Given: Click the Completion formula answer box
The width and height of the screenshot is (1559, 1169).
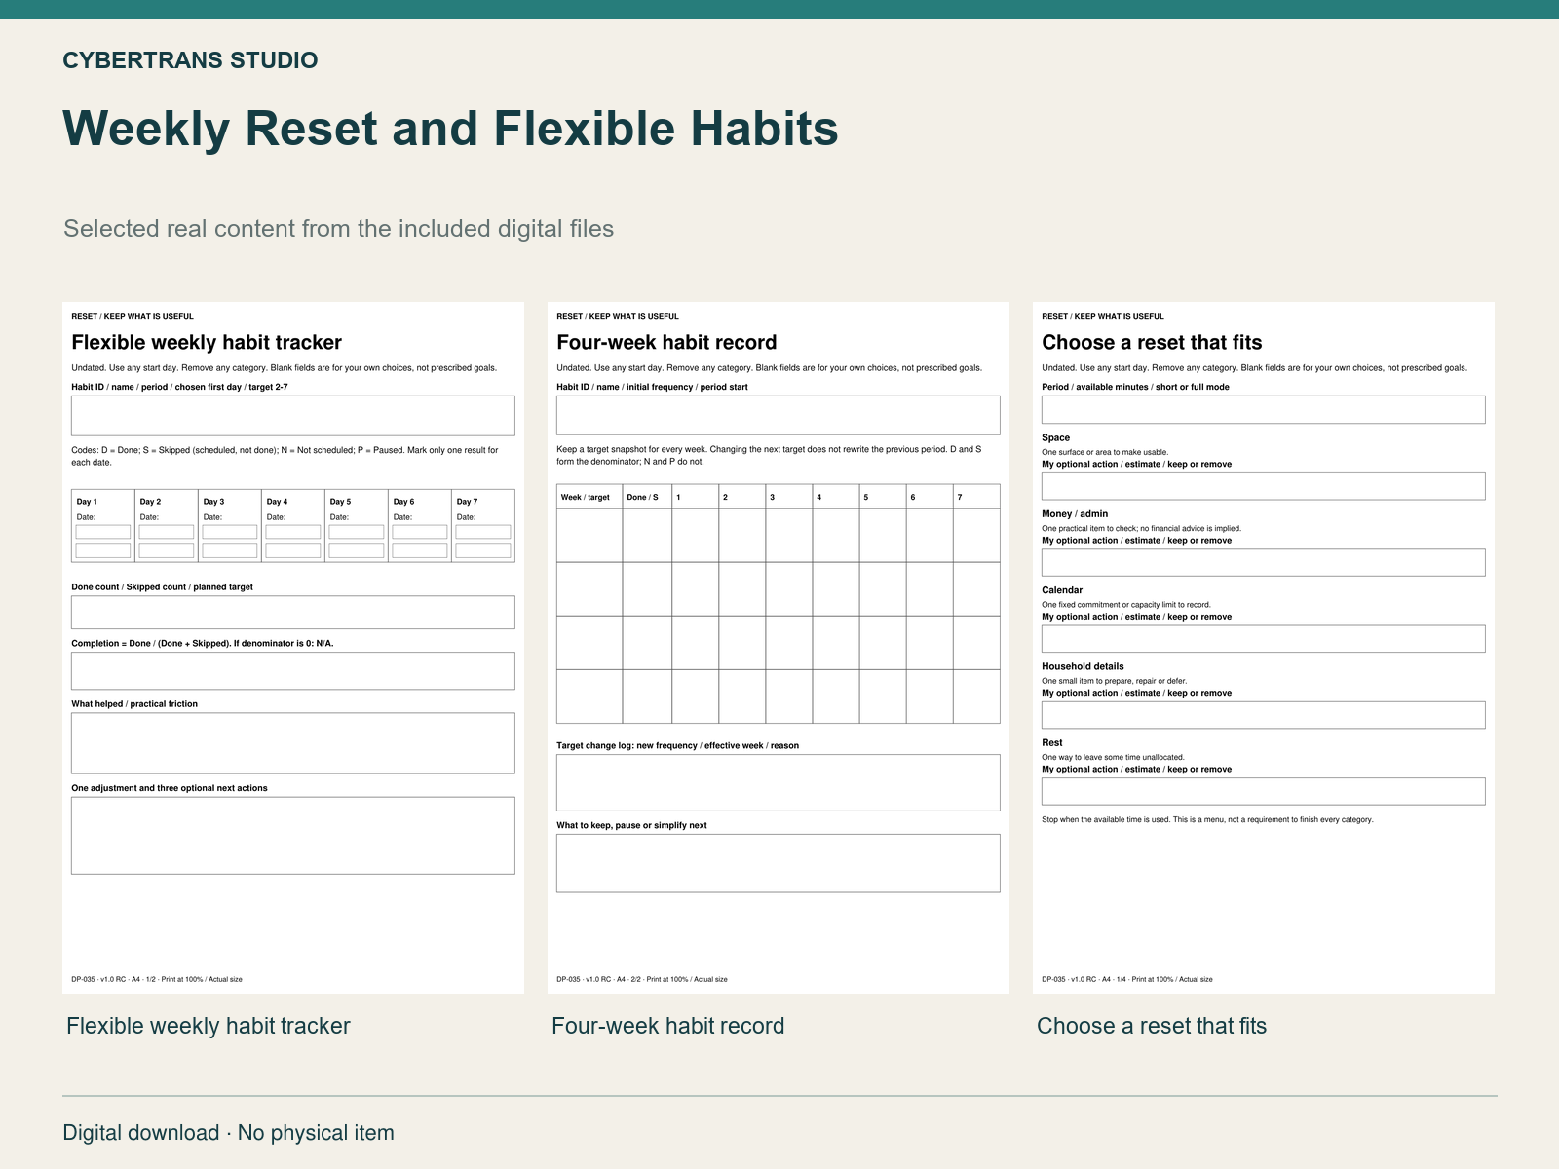Looking at the screenshot, I should 293,671.
